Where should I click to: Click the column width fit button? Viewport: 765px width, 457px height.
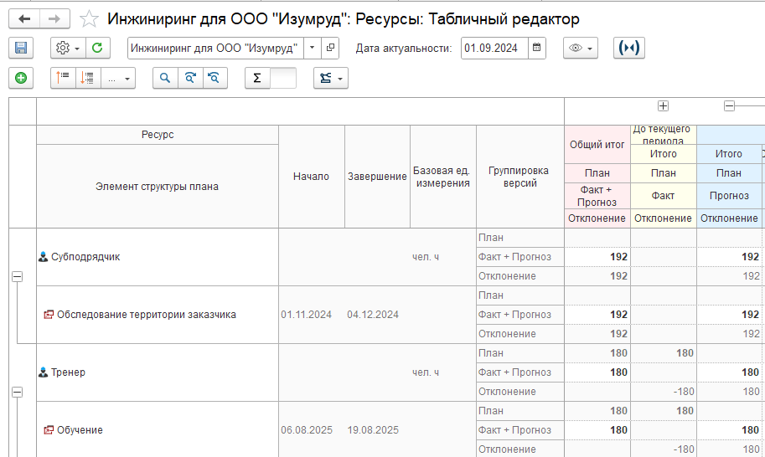(x=628, y=49)
